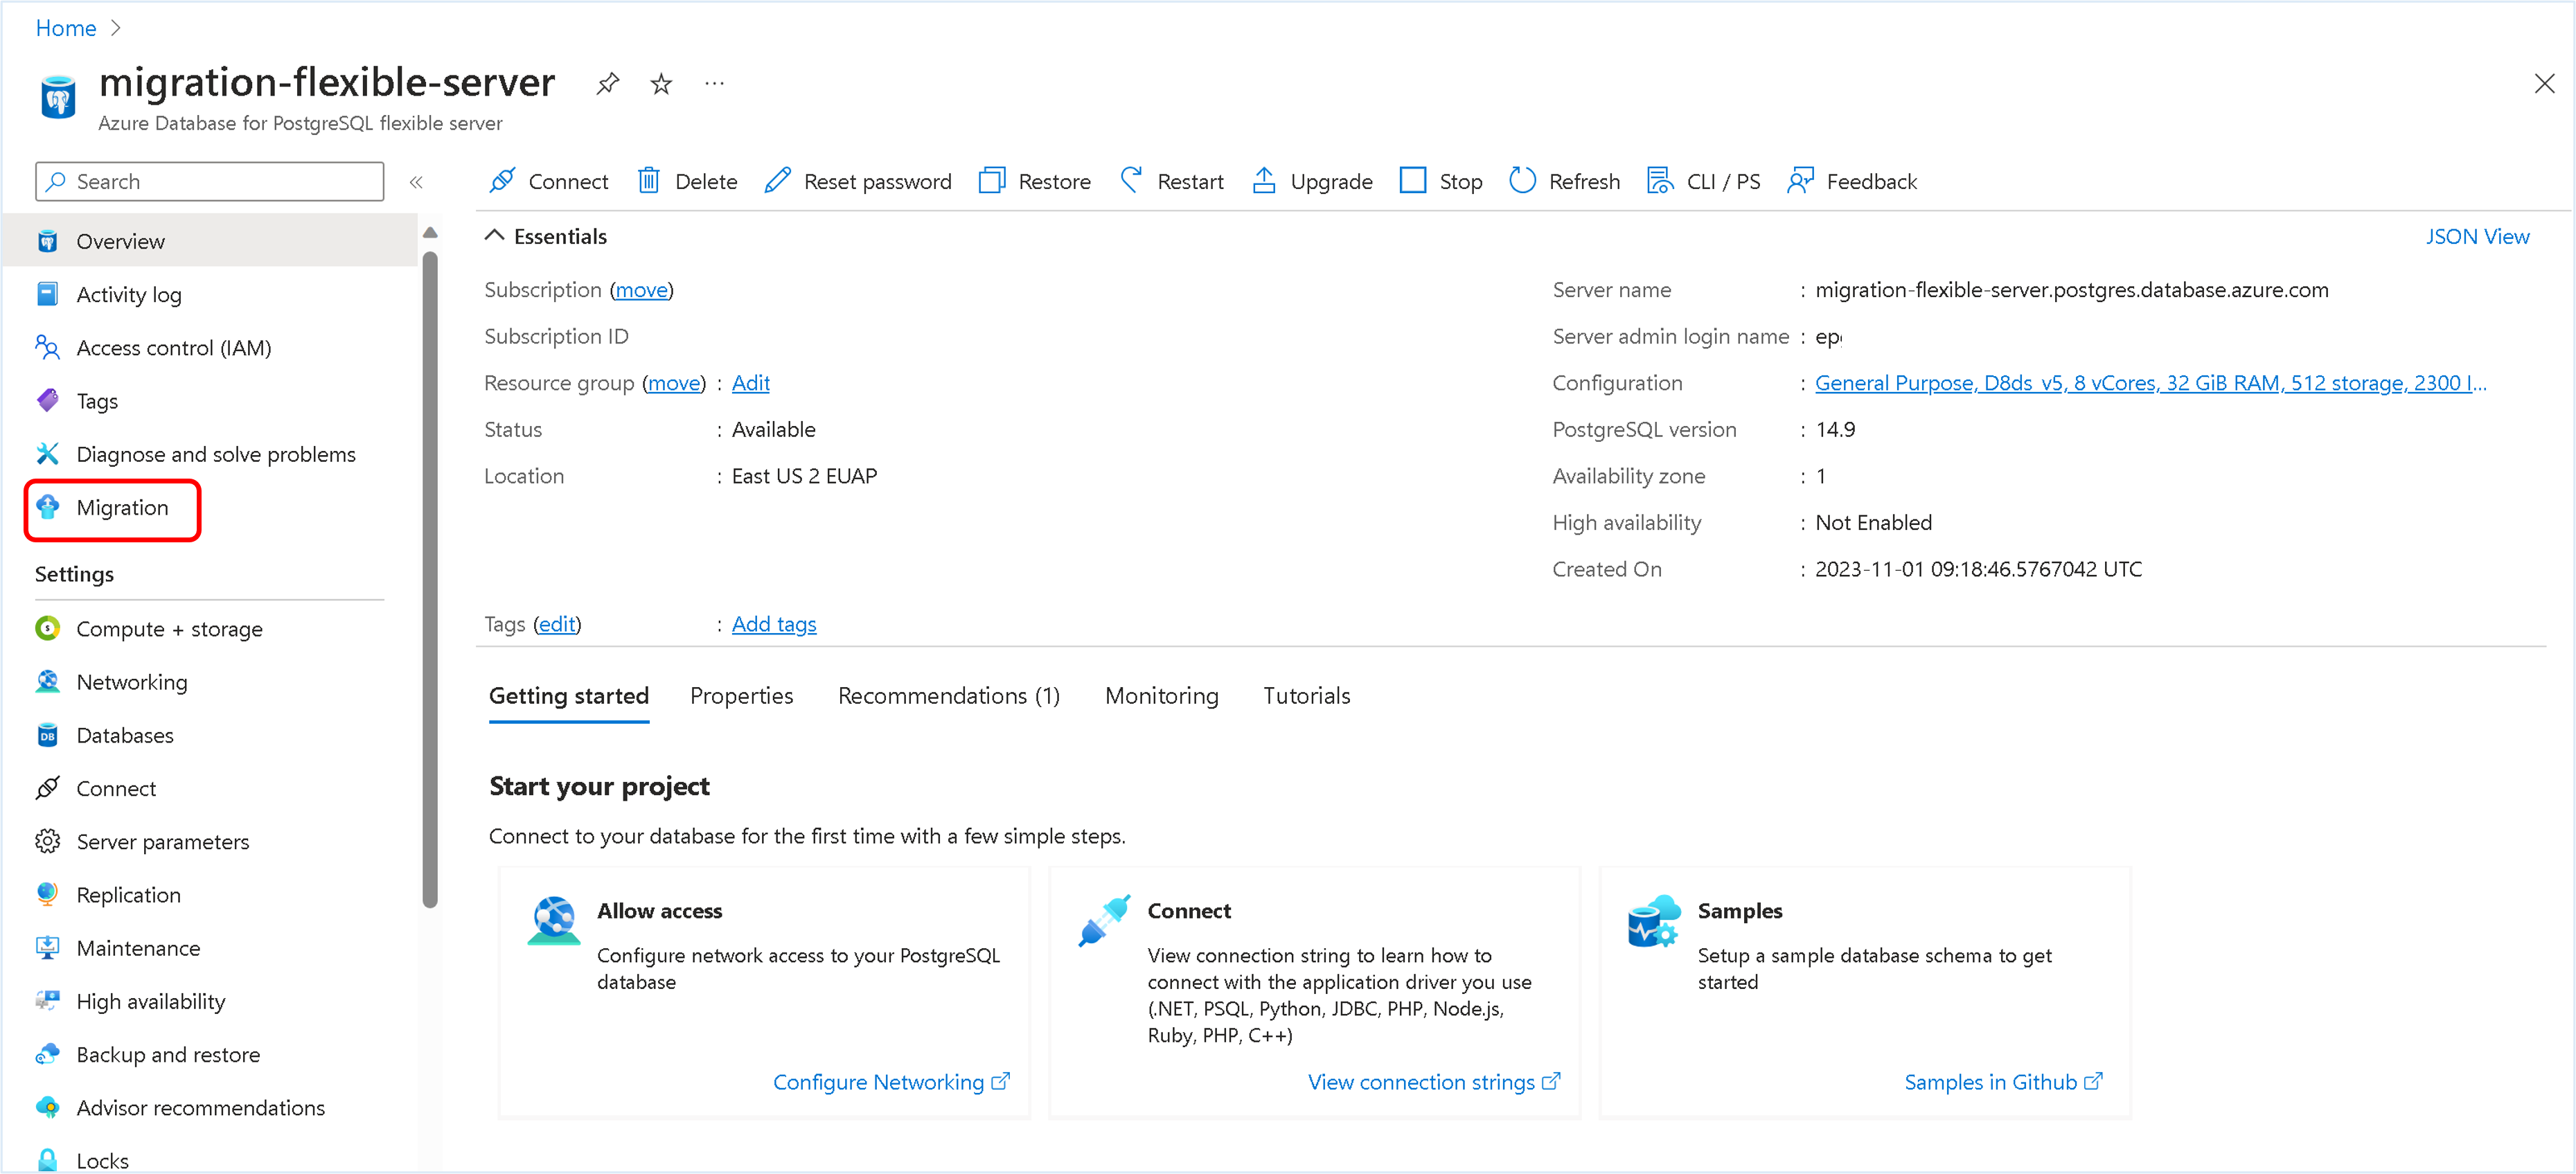
Task: Click the CLI / PS icon
Action: coord(1660,181)
